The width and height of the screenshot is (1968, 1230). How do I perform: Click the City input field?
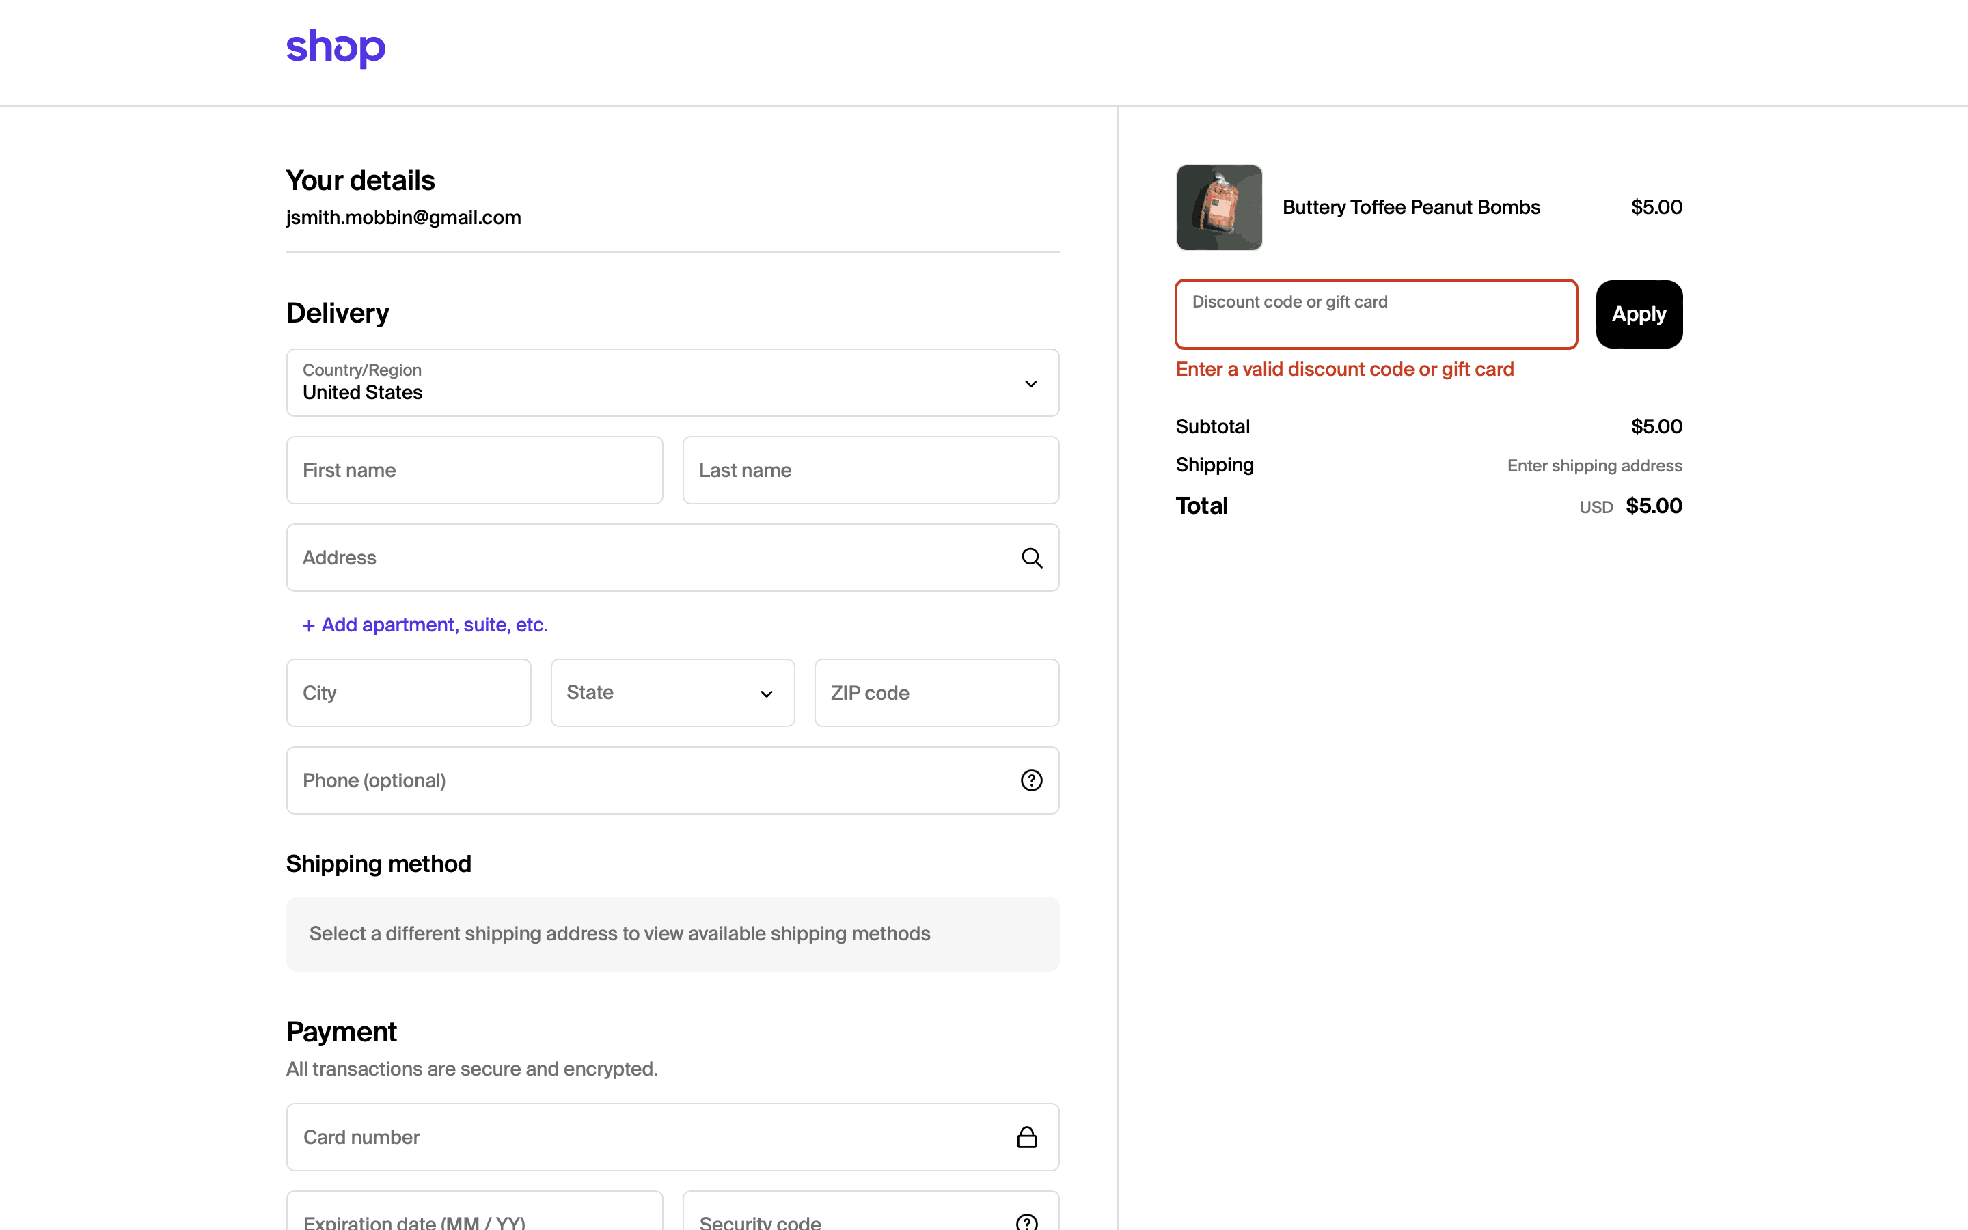pyautogui.click(x=408, y=693)
